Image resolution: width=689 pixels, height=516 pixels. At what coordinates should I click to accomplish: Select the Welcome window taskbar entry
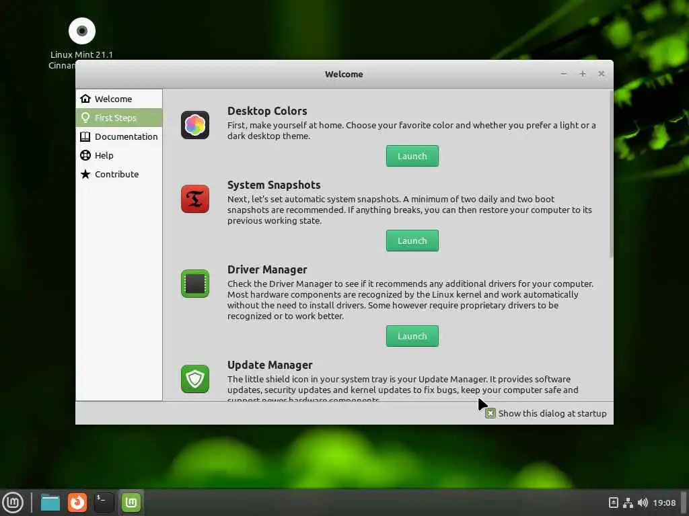point(131,503)
